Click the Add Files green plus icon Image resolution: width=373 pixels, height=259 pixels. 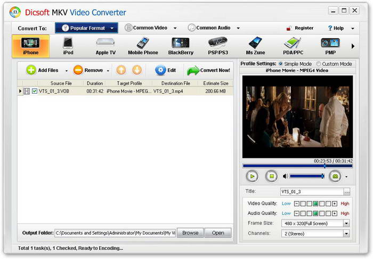31,70
